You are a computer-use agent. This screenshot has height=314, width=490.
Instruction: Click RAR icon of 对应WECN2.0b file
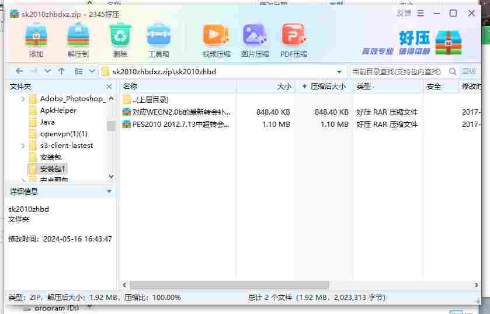(126, 112)
